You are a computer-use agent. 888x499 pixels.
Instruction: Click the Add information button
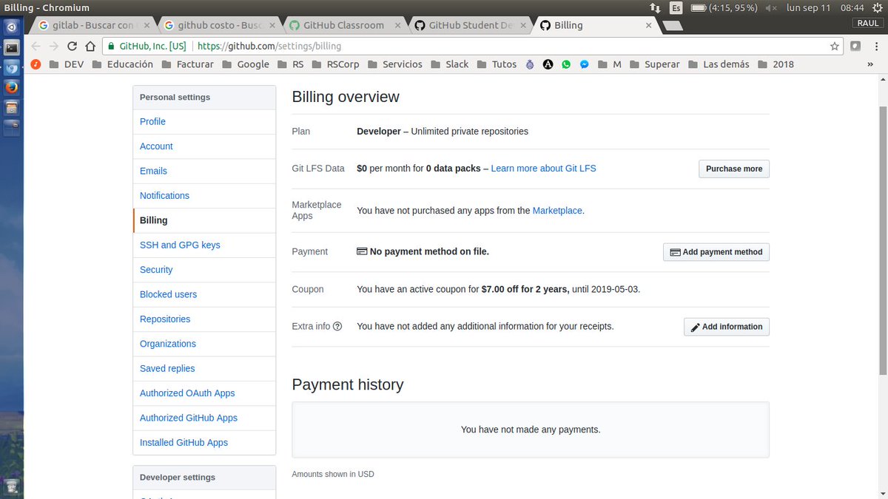coord(727,327)
